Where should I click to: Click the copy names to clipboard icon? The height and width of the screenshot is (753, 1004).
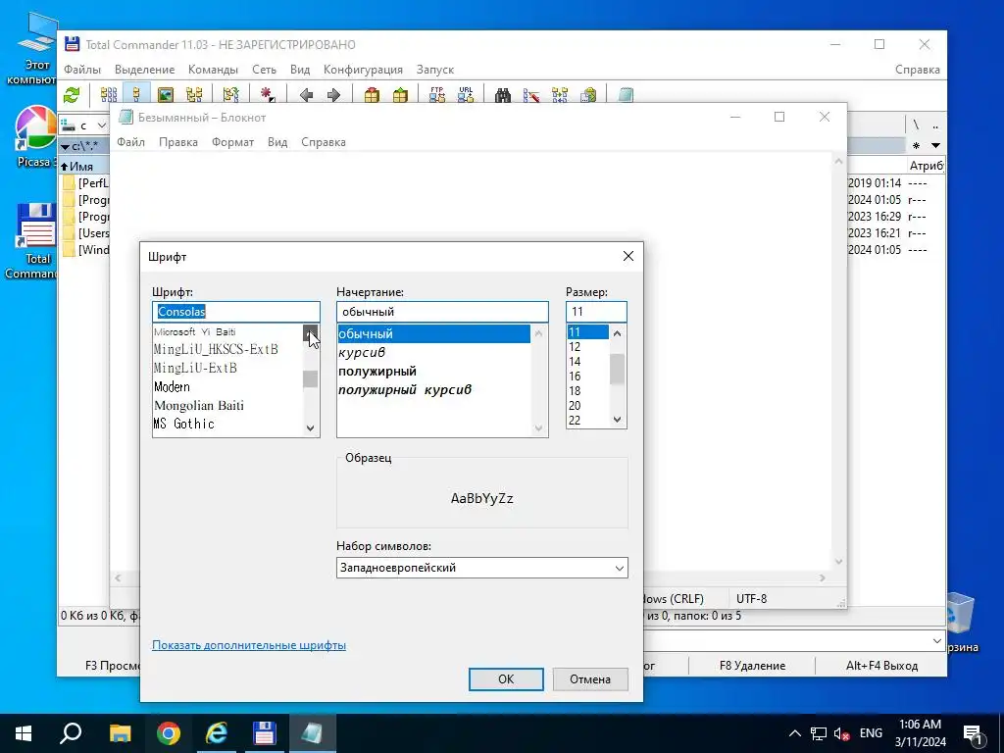pyautogui.click(x=588, y=95)
